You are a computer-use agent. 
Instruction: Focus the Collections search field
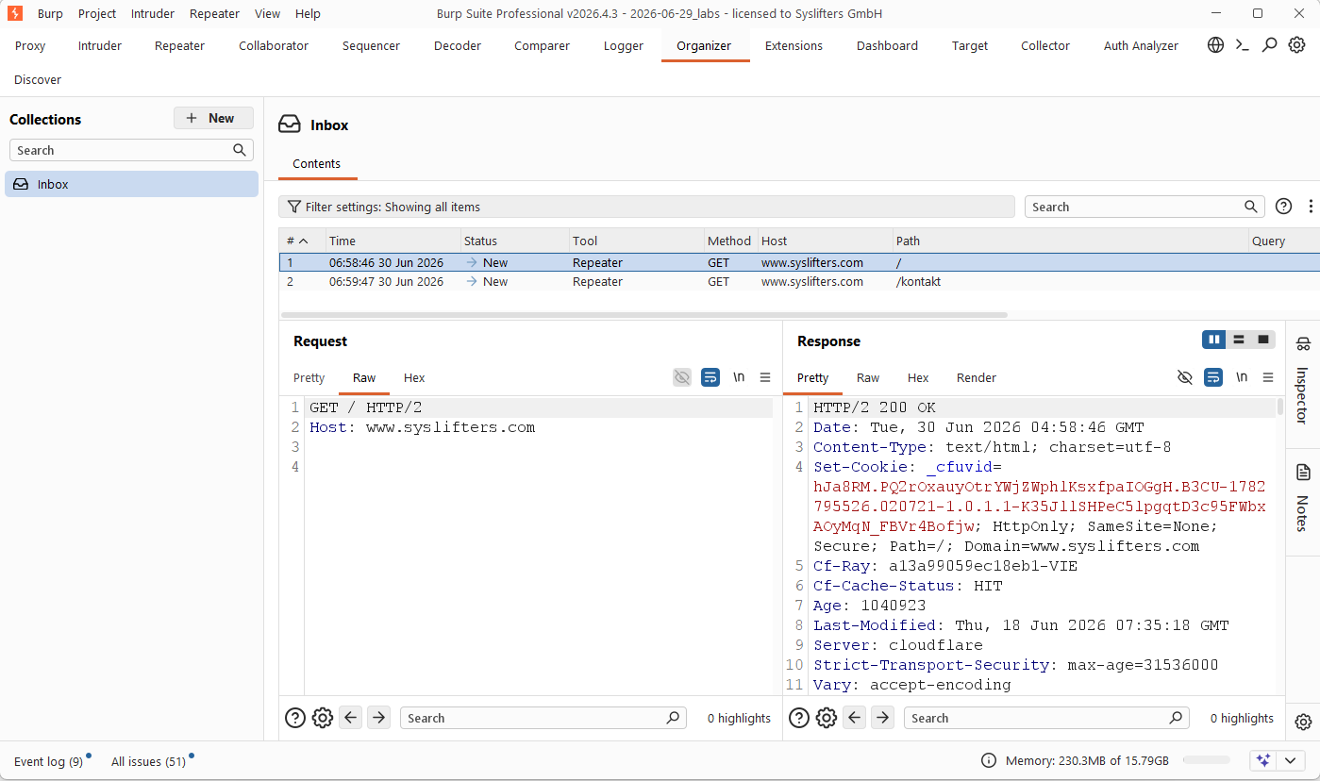pyautogui.click(x=131, y=150)
